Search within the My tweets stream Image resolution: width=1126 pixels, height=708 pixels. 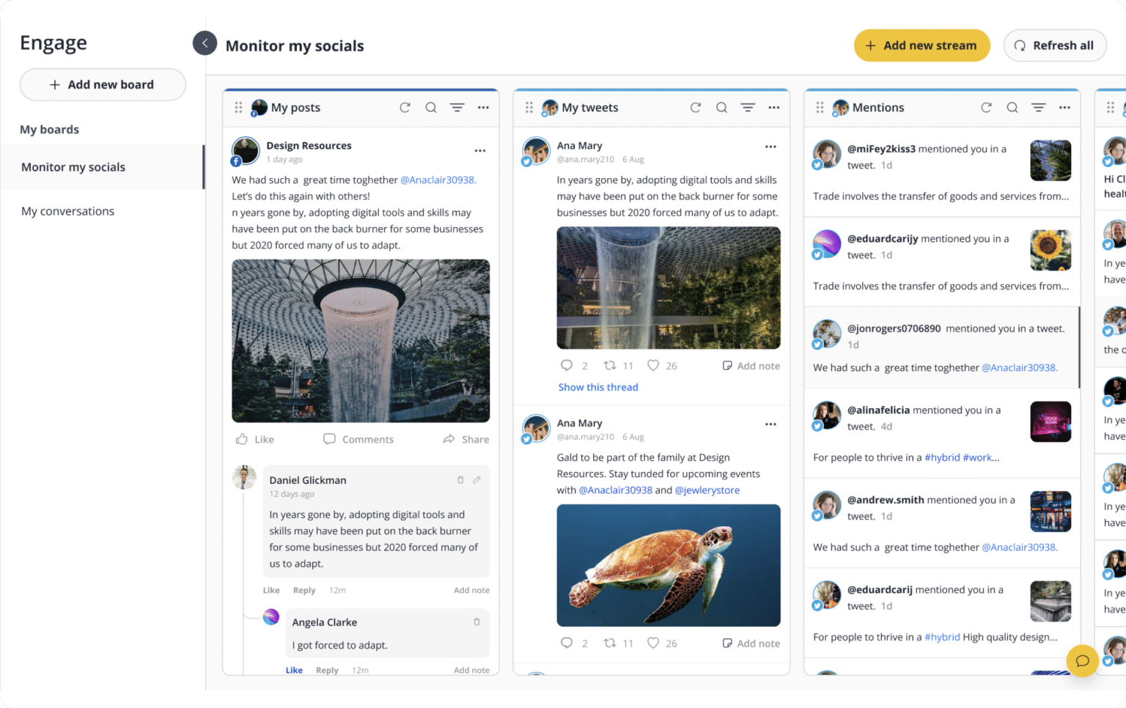pyautogui.click(x=722, y=108)
